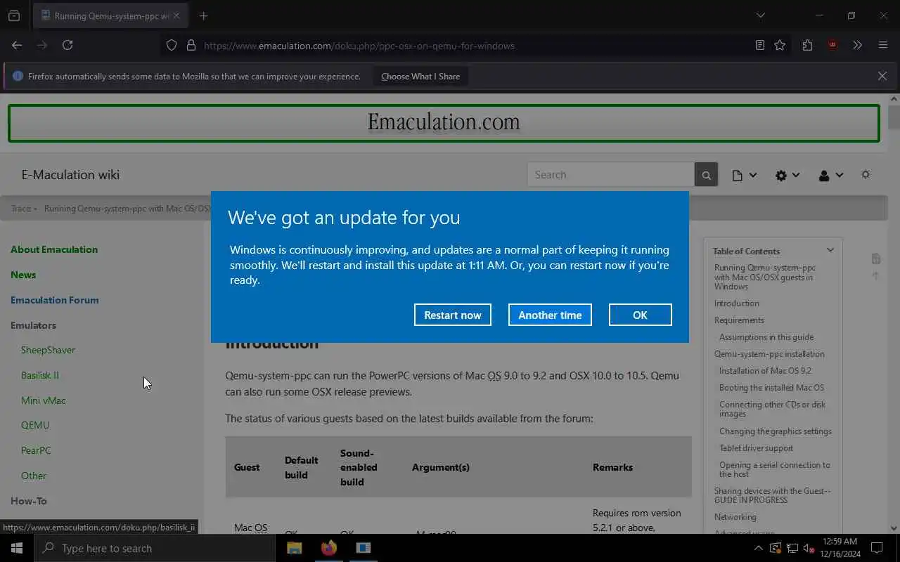Open the extensions puzzle icon
900x562 pixels.
coord(807,45)
